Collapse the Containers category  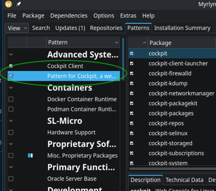tap(11, 88)
